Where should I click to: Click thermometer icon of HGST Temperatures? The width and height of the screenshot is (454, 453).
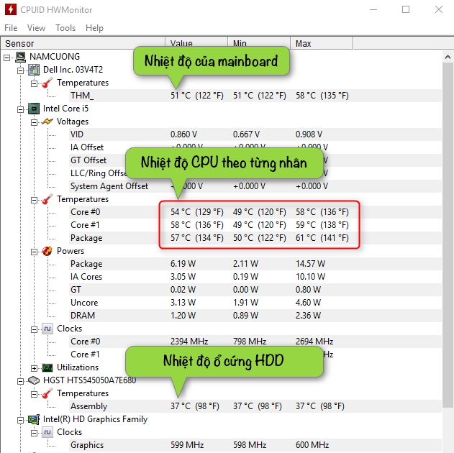pos(47,393)
